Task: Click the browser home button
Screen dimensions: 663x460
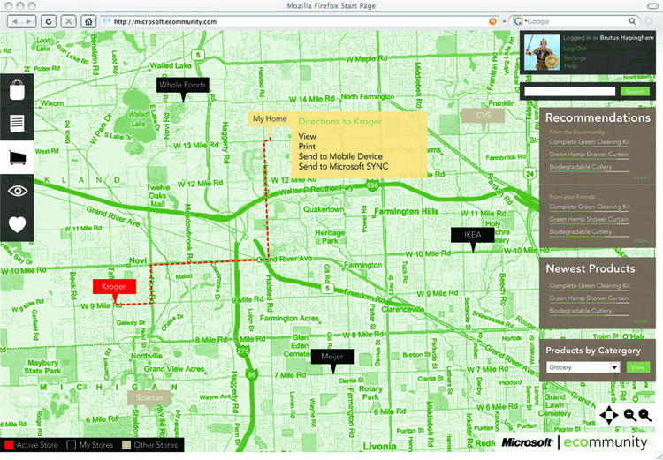Action: [88, 20]
